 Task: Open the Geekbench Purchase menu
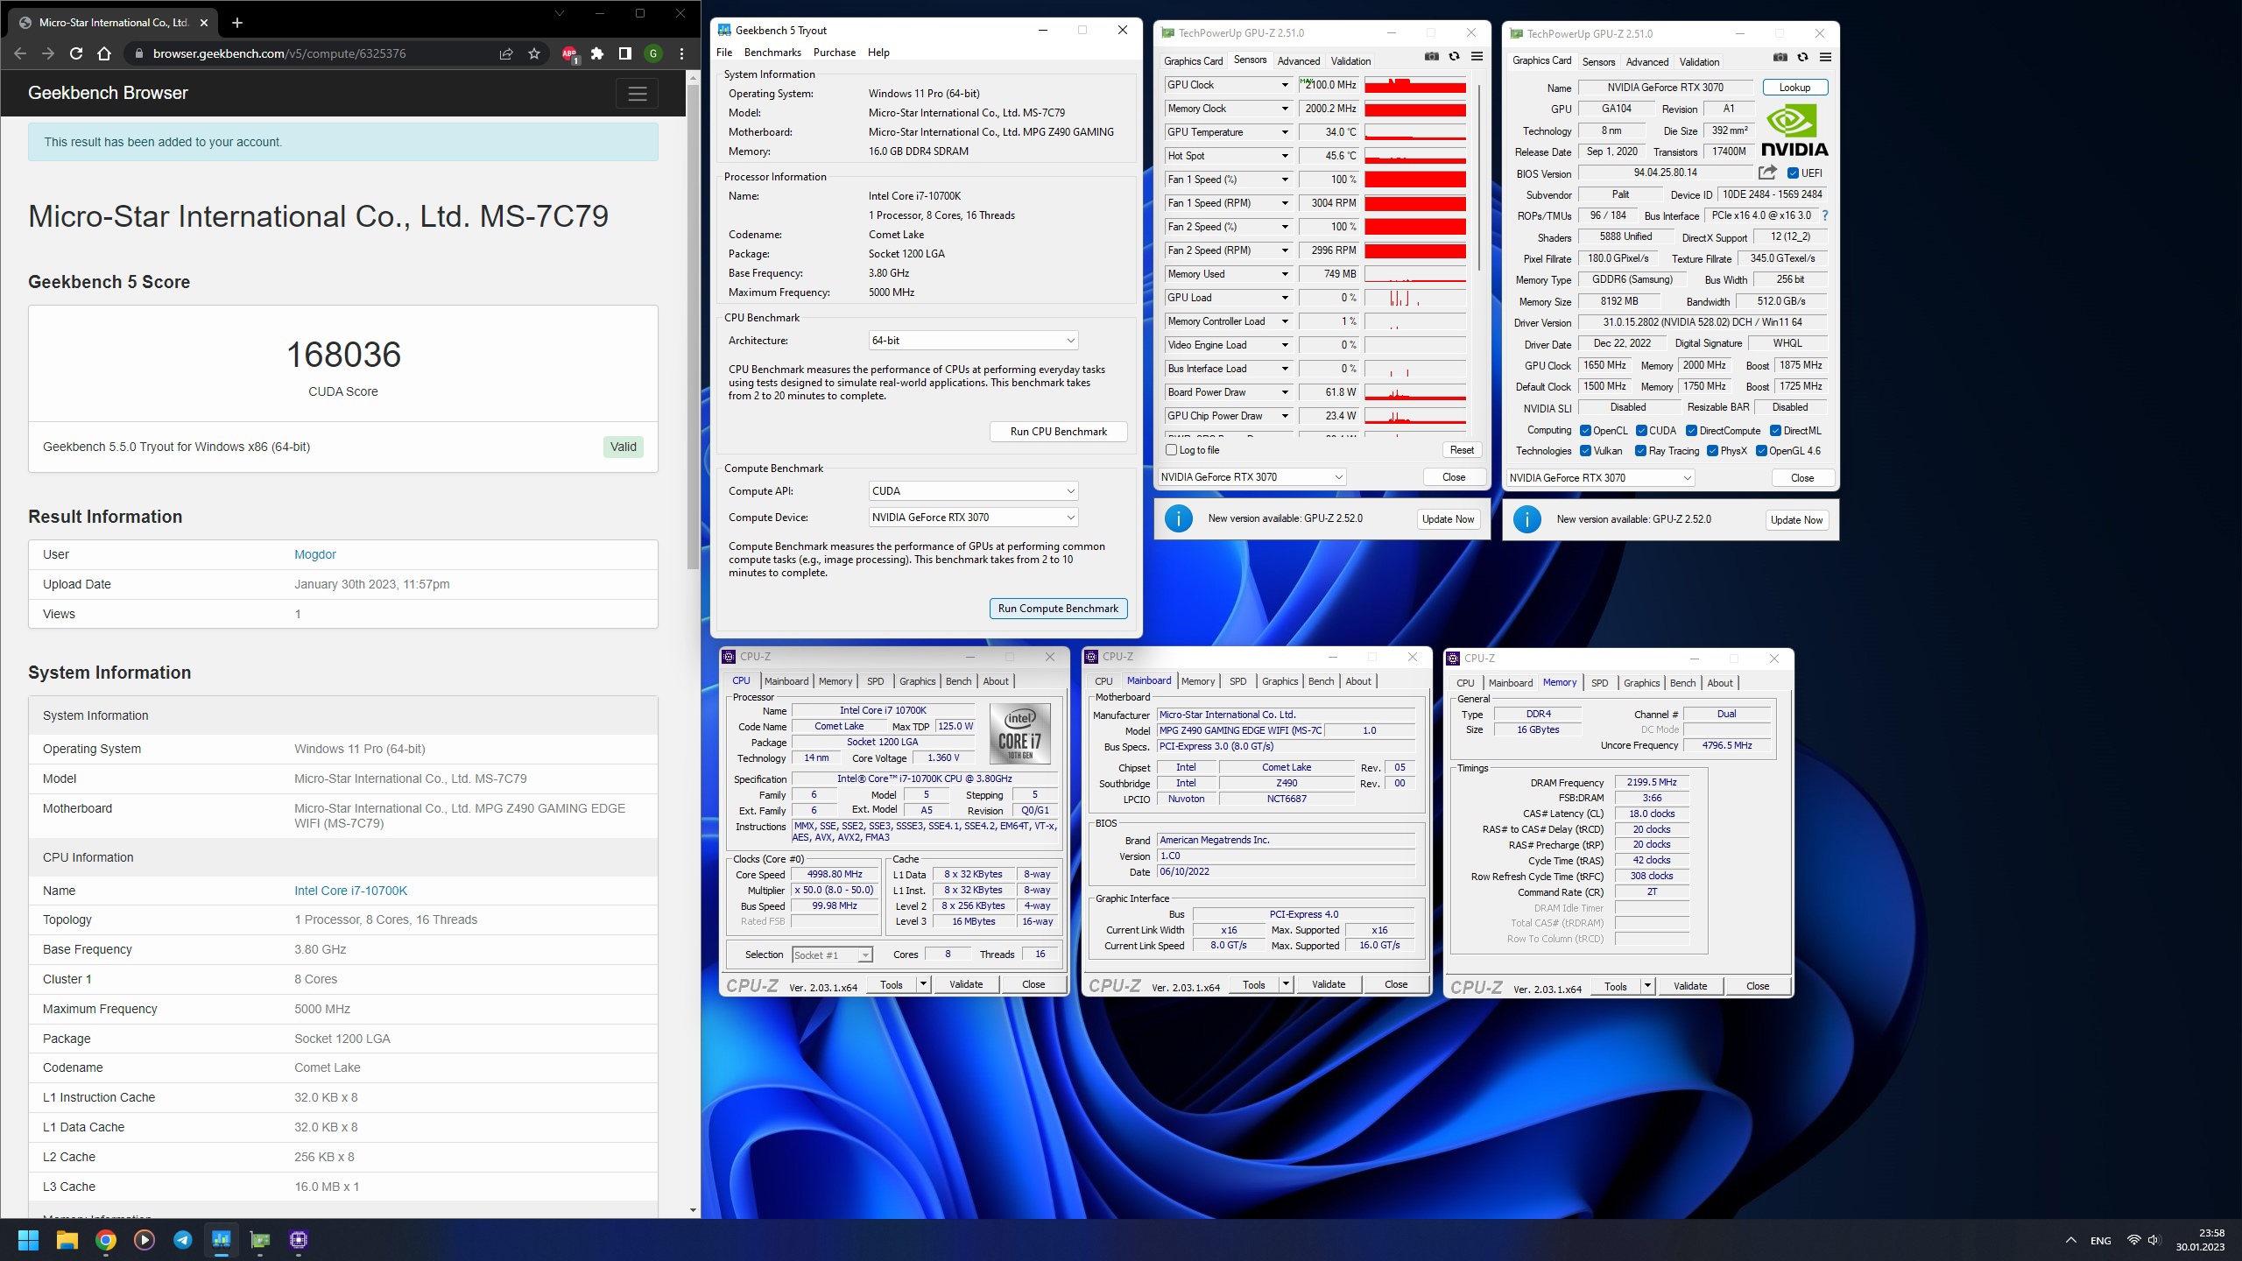[835, 53]
